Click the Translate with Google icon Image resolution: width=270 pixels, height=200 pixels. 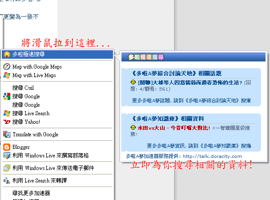pyautogui.click(x=7, y=135)
